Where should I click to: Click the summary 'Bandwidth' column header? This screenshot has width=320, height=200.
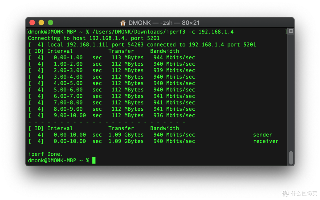point(164,128)
